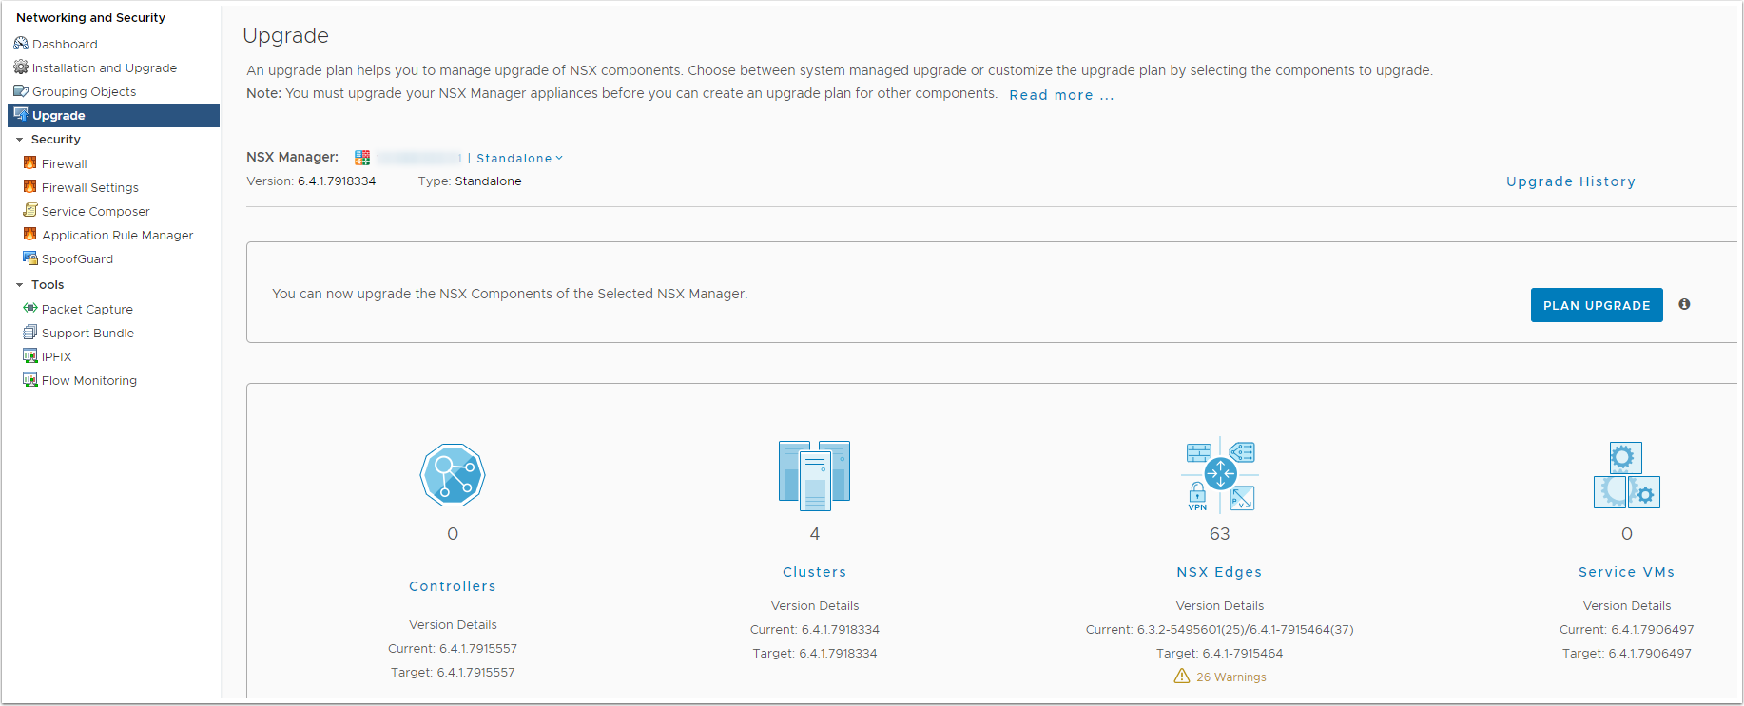The height and width of the screenshot is (706, 1744).
Task: Open Support Bundle tool
Action: coord(87,333)
